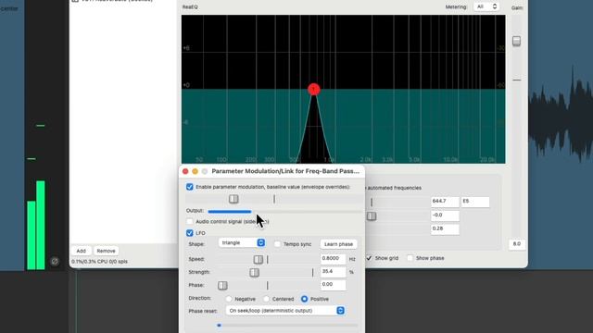Click the Remove button in FX window
Screen dimensions: 593x333
point(106,251)
